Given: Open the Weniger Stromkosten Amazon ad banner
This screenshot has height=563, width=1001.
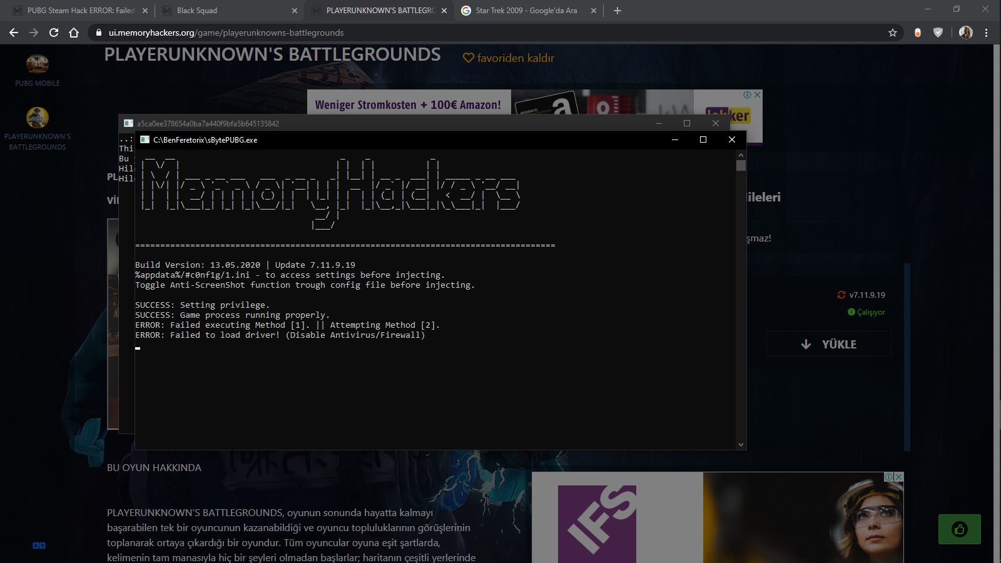Looking at the screenshot, I should point(409,104).
